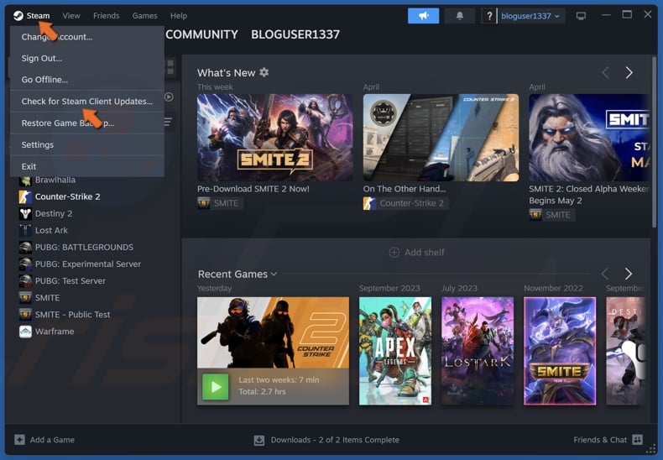Open the COMMUNITY tab

pyautogui.click(x=201, y=34)
